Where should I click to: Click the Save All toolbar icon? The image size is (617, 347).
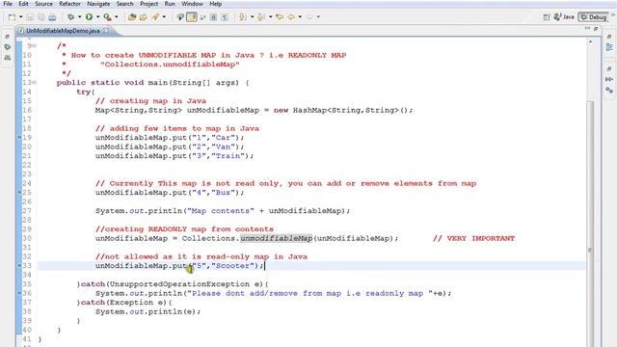coord(41,17)
